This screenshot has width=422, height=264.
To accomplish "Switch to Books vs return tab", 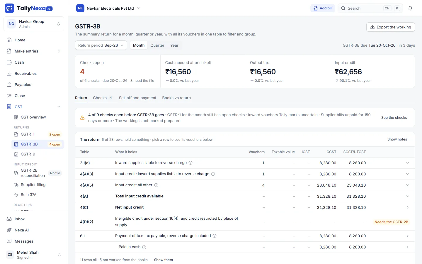I will pyautogui.click(x=176, y=98).
